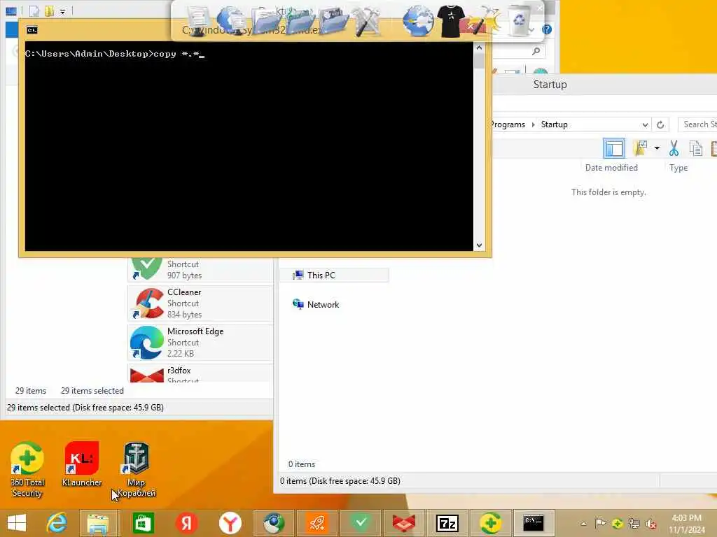Click the globe browser icon in the dock
The height and width of the screenshot is (537, 717).
coord(417,21)
